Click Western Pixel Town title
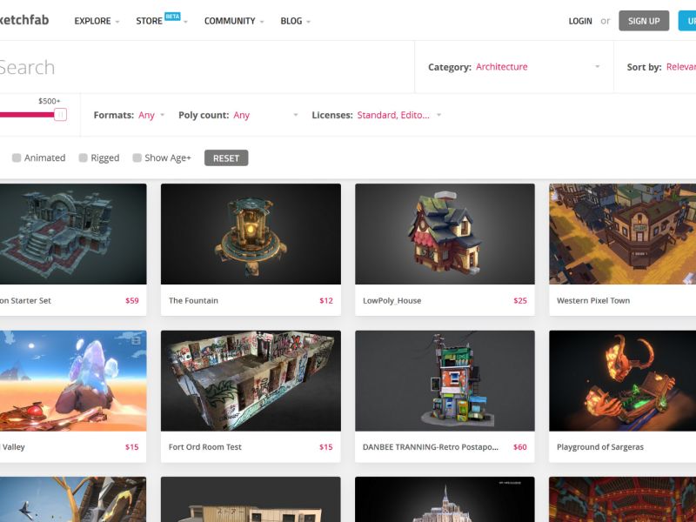The width and height of the screenshot is (696, 522). click(x=593, y=300)
